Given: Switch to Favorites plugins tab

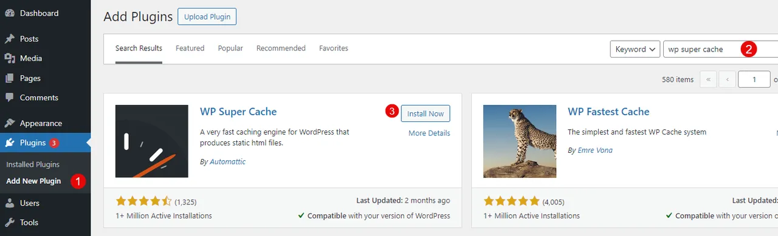Looking at the screenshot, I should (334, 49).
